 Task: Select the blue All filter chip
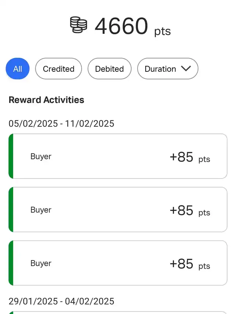pos(17,69)
